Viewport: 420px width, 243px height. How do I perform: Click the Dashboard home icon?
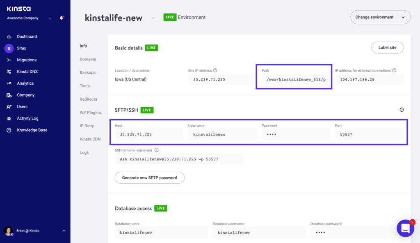click(x=9, y=36)
